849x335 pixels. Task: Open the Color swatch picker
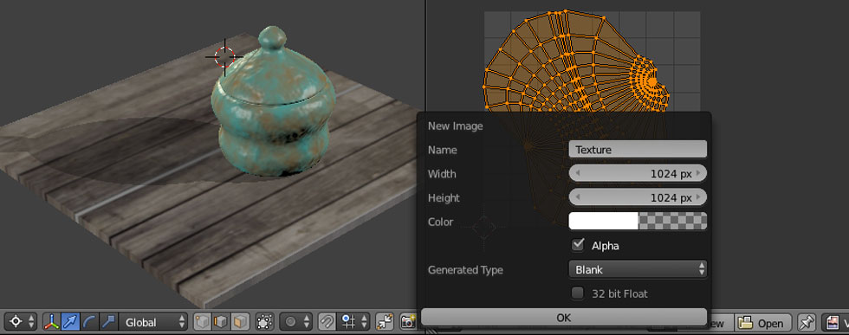(x=638, y=221)
